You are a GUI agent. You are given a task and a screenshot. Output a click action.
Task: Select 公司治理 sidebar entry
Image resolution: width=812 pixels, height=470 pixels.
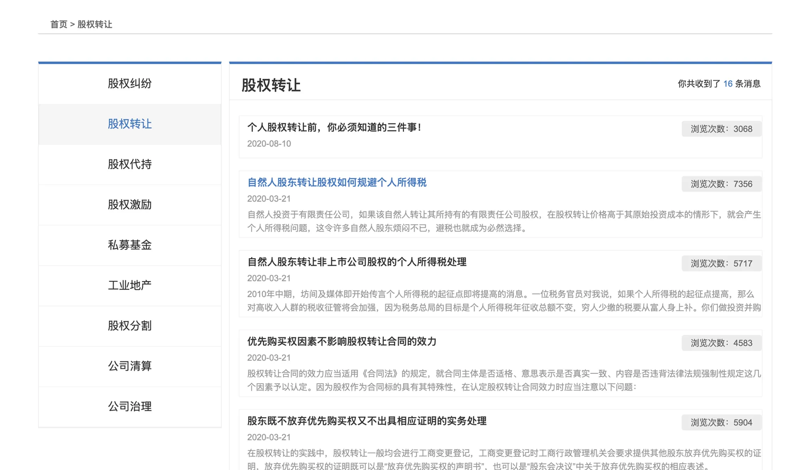tap(130, 406)
